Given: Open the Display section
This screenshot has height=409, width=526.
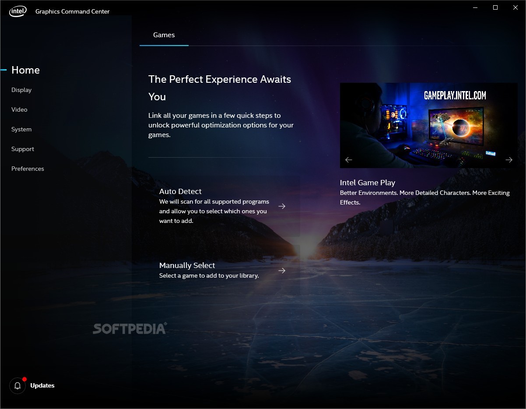Looking at the screenshot, I should tap(21, 90).
